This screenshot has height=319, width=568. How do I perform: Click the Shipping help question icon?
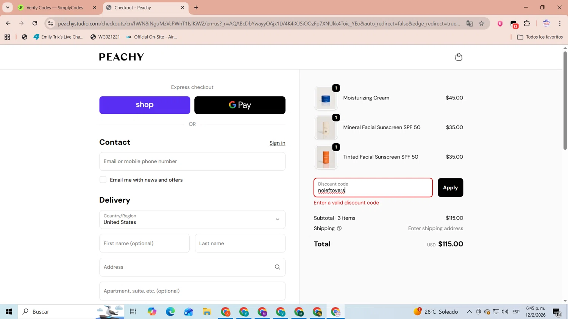(339, 228)
